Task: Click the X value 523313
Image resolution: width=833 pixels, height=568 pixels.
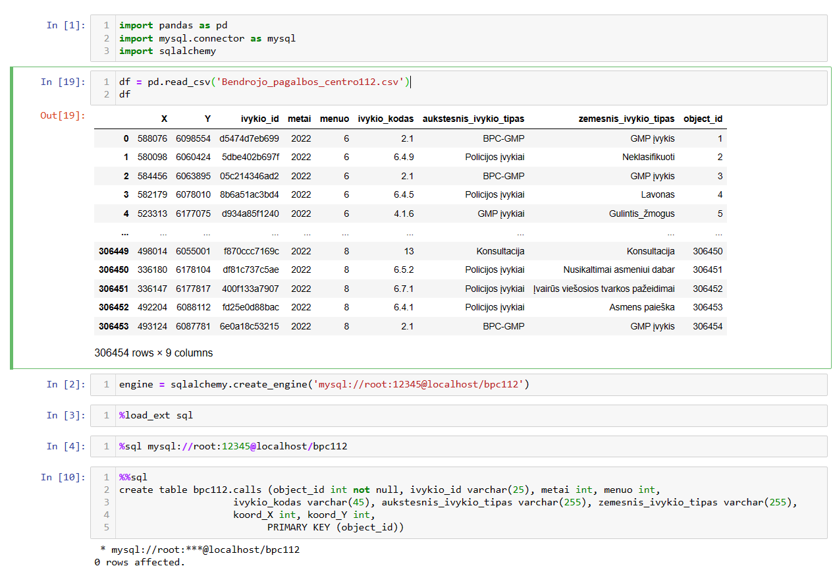Action: 152,213
